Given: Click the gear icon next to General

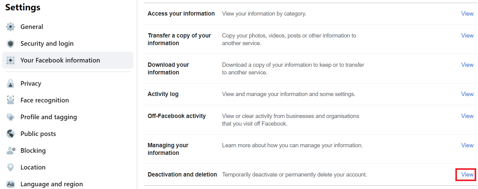Looking at the screenshot, I should point(11,27).
